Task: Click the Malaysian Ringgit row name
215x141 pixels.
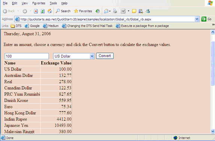Action: pos(20,132)
